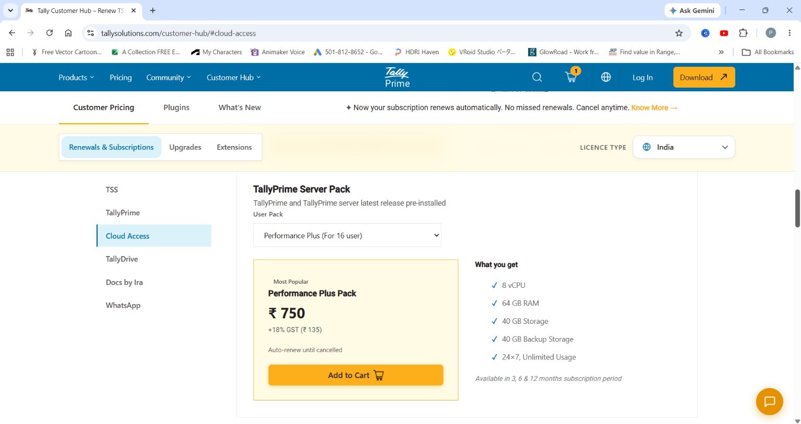Open VRoid Studio bookmark

tap(482, 52)
